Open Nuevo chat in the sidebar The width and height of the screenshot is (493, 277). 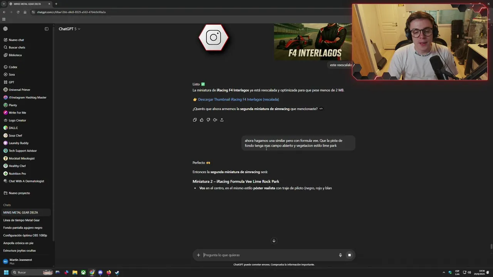pos(16,40)
